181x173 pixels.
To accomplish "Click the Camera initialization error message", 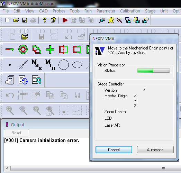I will pos(42,140).
